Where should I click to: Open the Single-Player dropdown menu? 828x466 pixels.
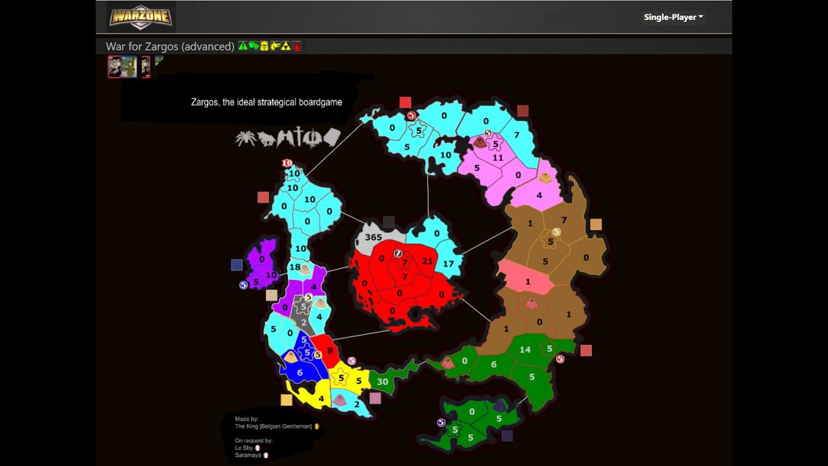[x=673, y=17]
